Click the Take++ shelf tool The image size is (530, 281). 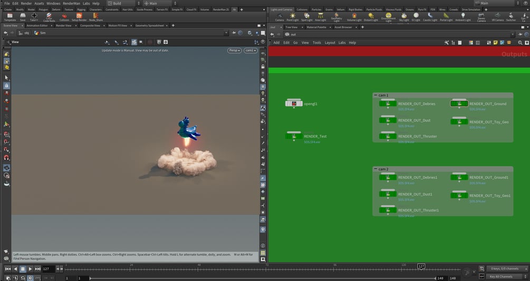(x=34, y=17)
